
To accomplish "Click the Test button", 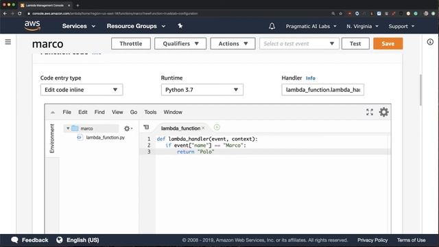I will [x=355, y=44].
